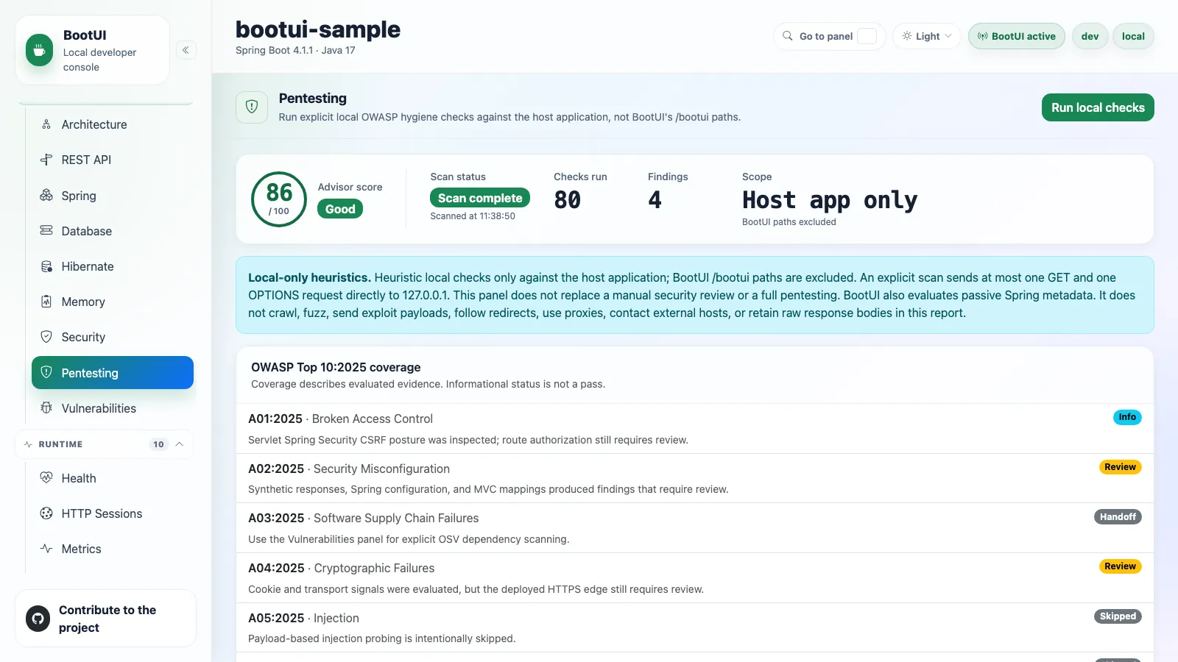Click the bootui-sample application title
This screenshot has width=1178, height=662.
click(x=318, y=29)
